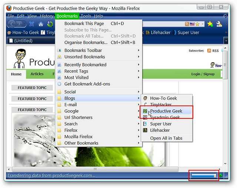This screenshot has width=237, height=188.
Task: Click the page loading progress bar
Action: (x=204, y=175)
